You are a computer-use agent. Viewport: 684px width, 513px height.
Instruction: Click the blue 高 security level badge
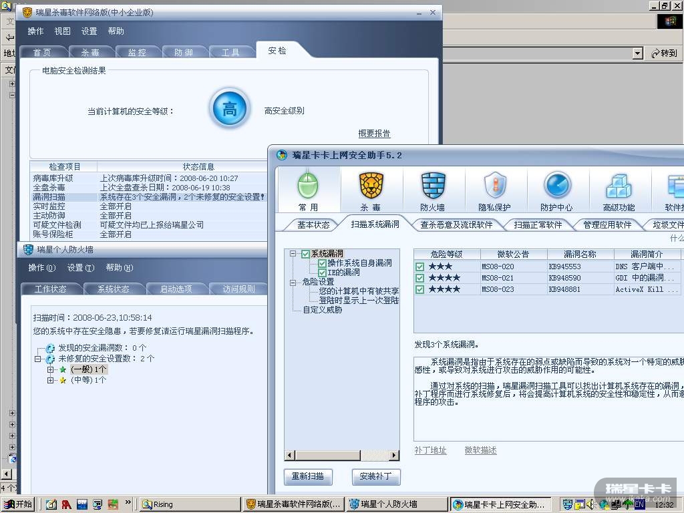pyautogui.click(x=230, y=109)
